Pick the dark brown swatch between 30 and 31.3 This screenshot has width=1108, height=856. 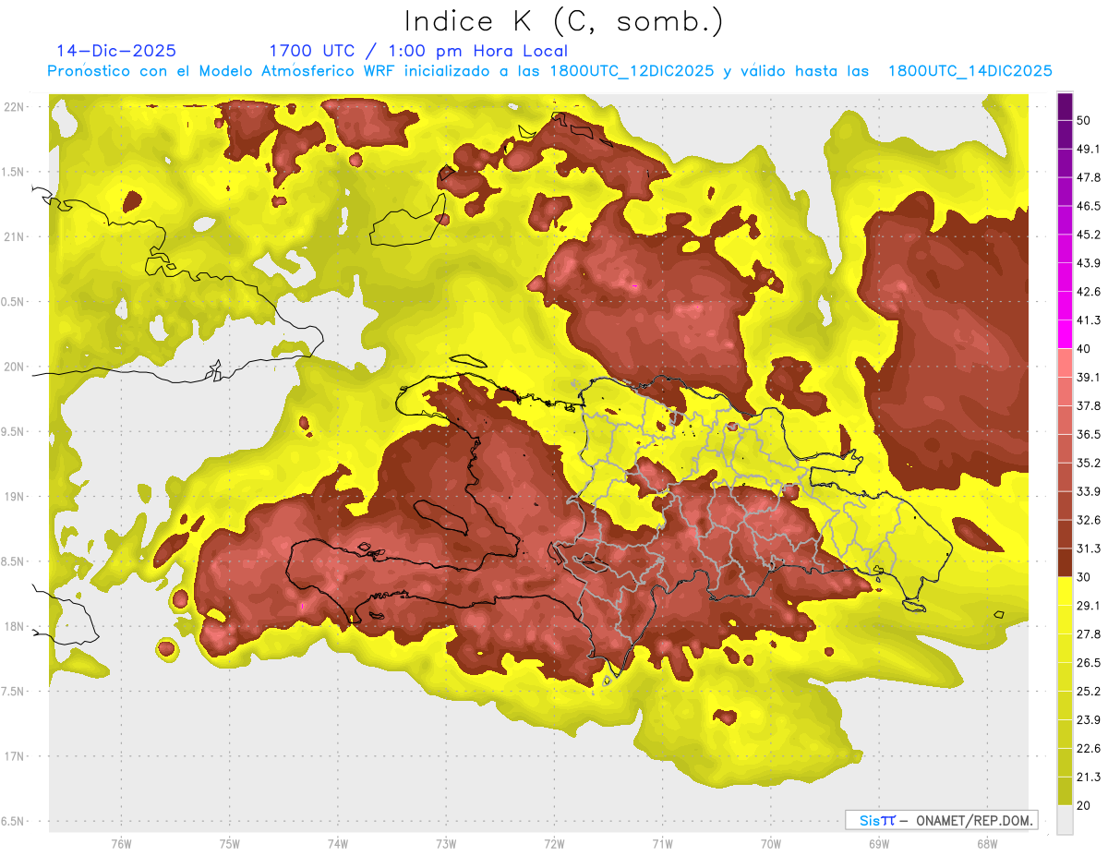point(1065,562)
